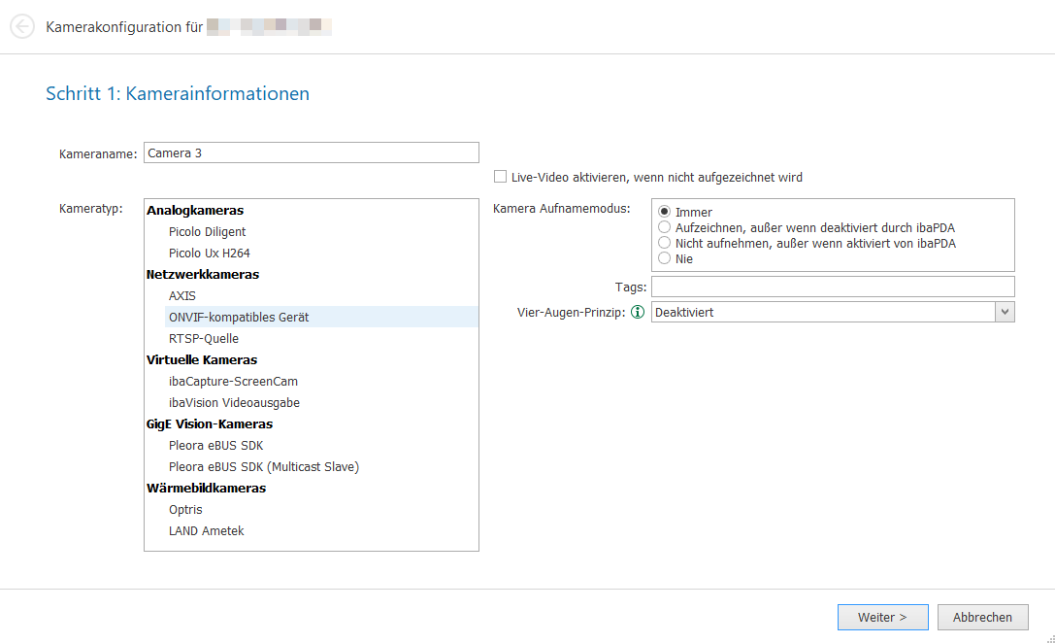Viewport: 1055px width, 643px height.
Task: Click the Tags input field
Action: tap(833, 287)
